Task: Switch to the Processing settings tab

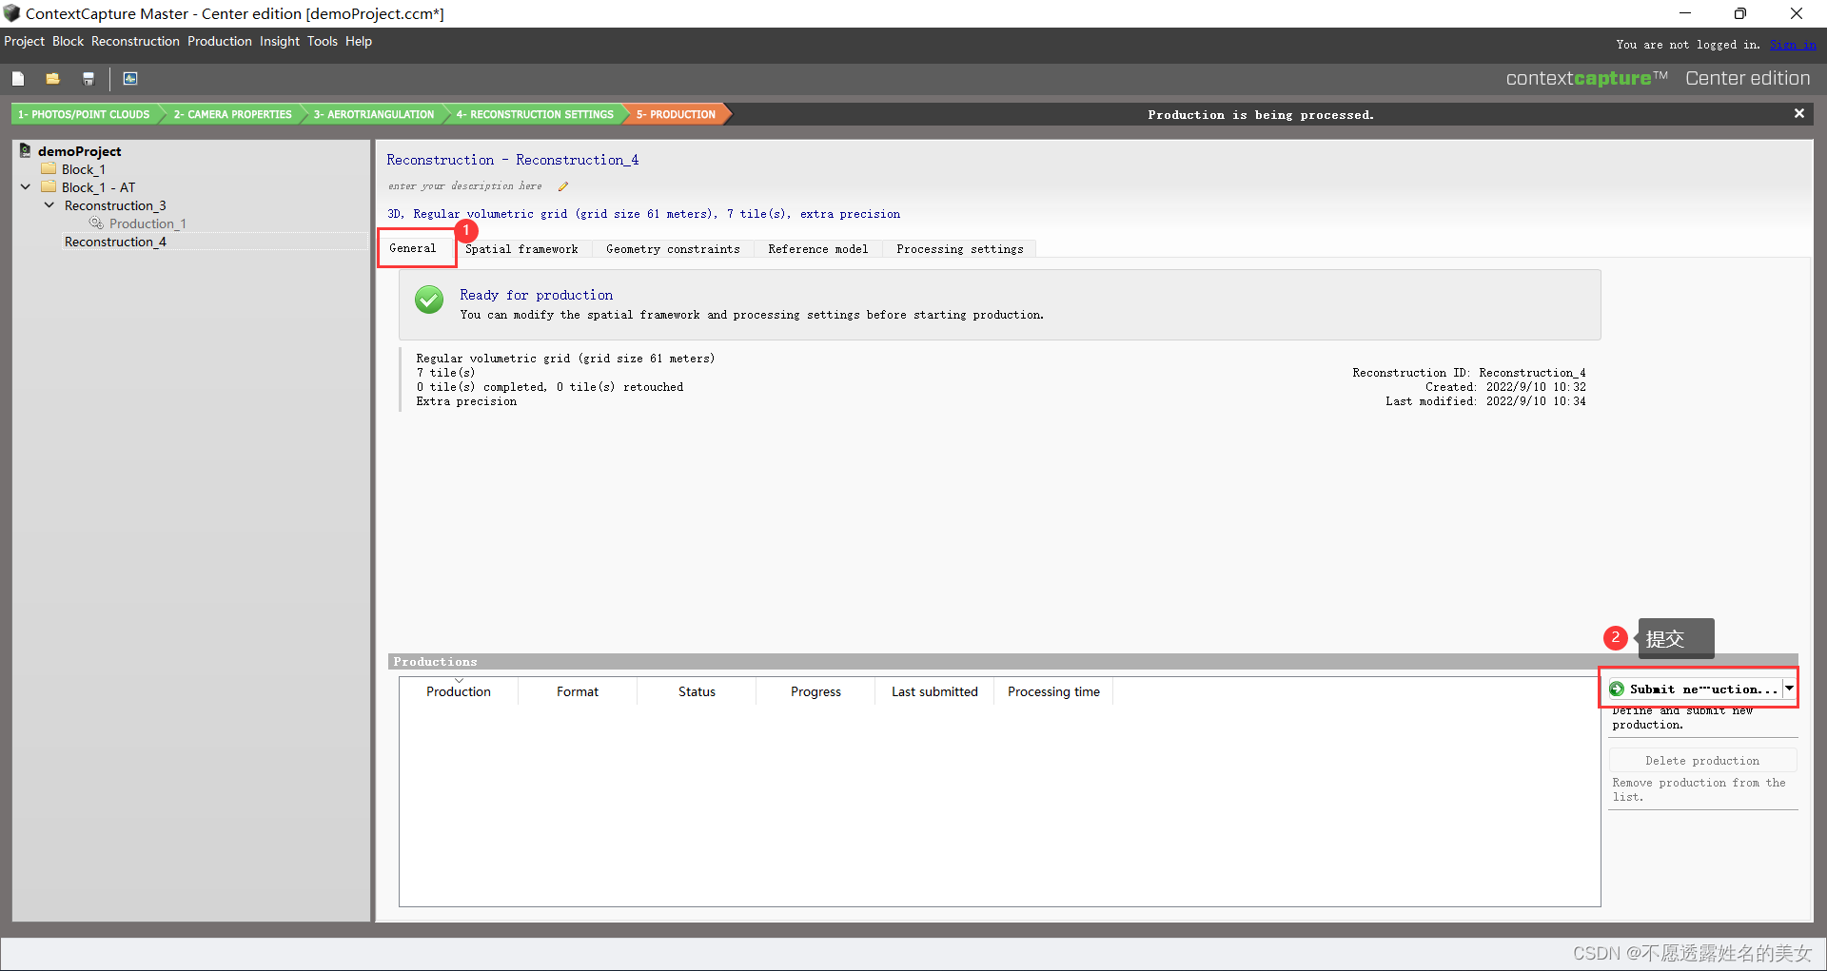Action: [x=960, y=249]
